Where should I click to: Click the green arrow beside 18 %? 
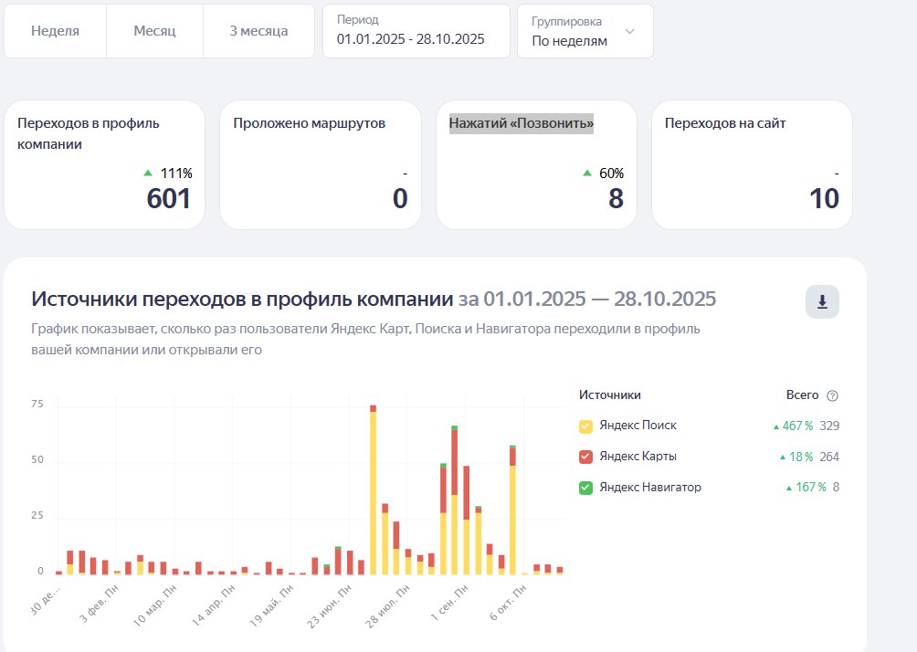click(782, 457)
